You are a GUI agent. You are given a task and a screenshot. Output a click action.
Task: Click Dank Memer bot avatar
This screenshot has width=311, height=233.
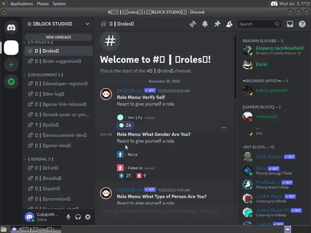tap(247, 157)
